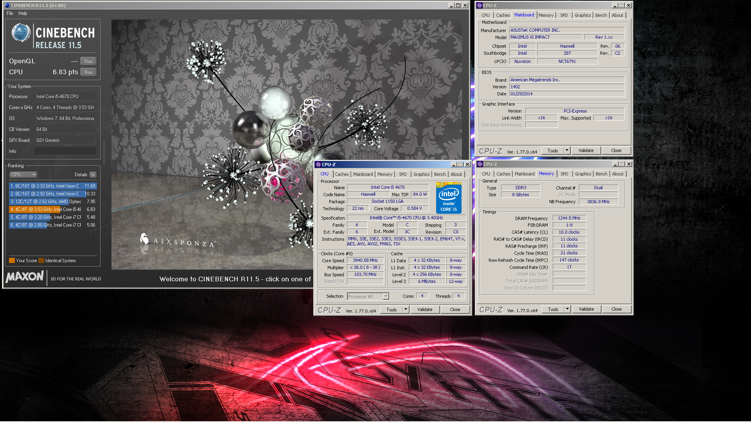
Task: Switch to Caches tab in CPU-Z CPU window
Action: point(341,174)
